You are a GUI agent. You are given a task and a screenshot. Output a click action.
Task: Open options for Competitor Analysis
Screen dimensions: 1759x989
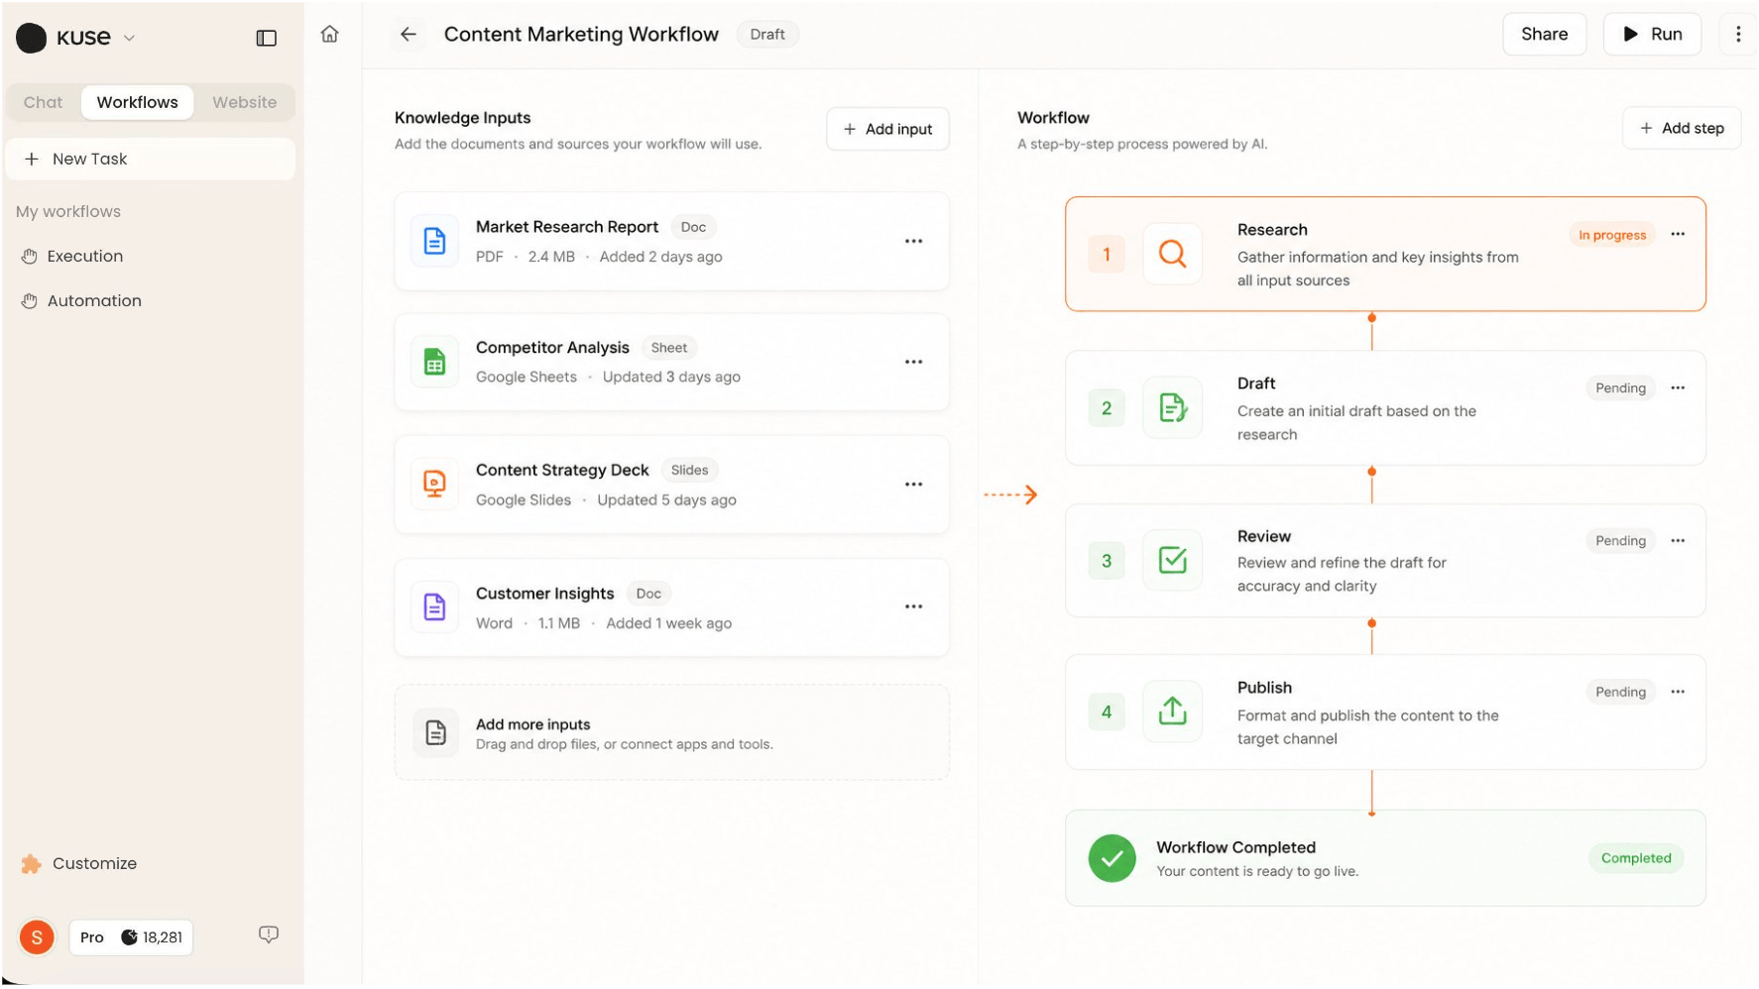[x=913, y=363]
